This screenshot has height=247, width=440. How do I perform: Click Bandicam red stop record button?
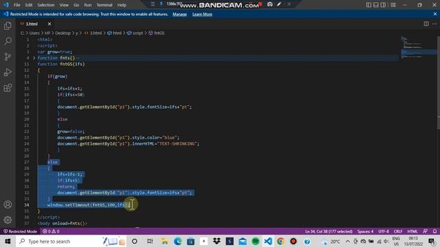[x=260, y=4]
